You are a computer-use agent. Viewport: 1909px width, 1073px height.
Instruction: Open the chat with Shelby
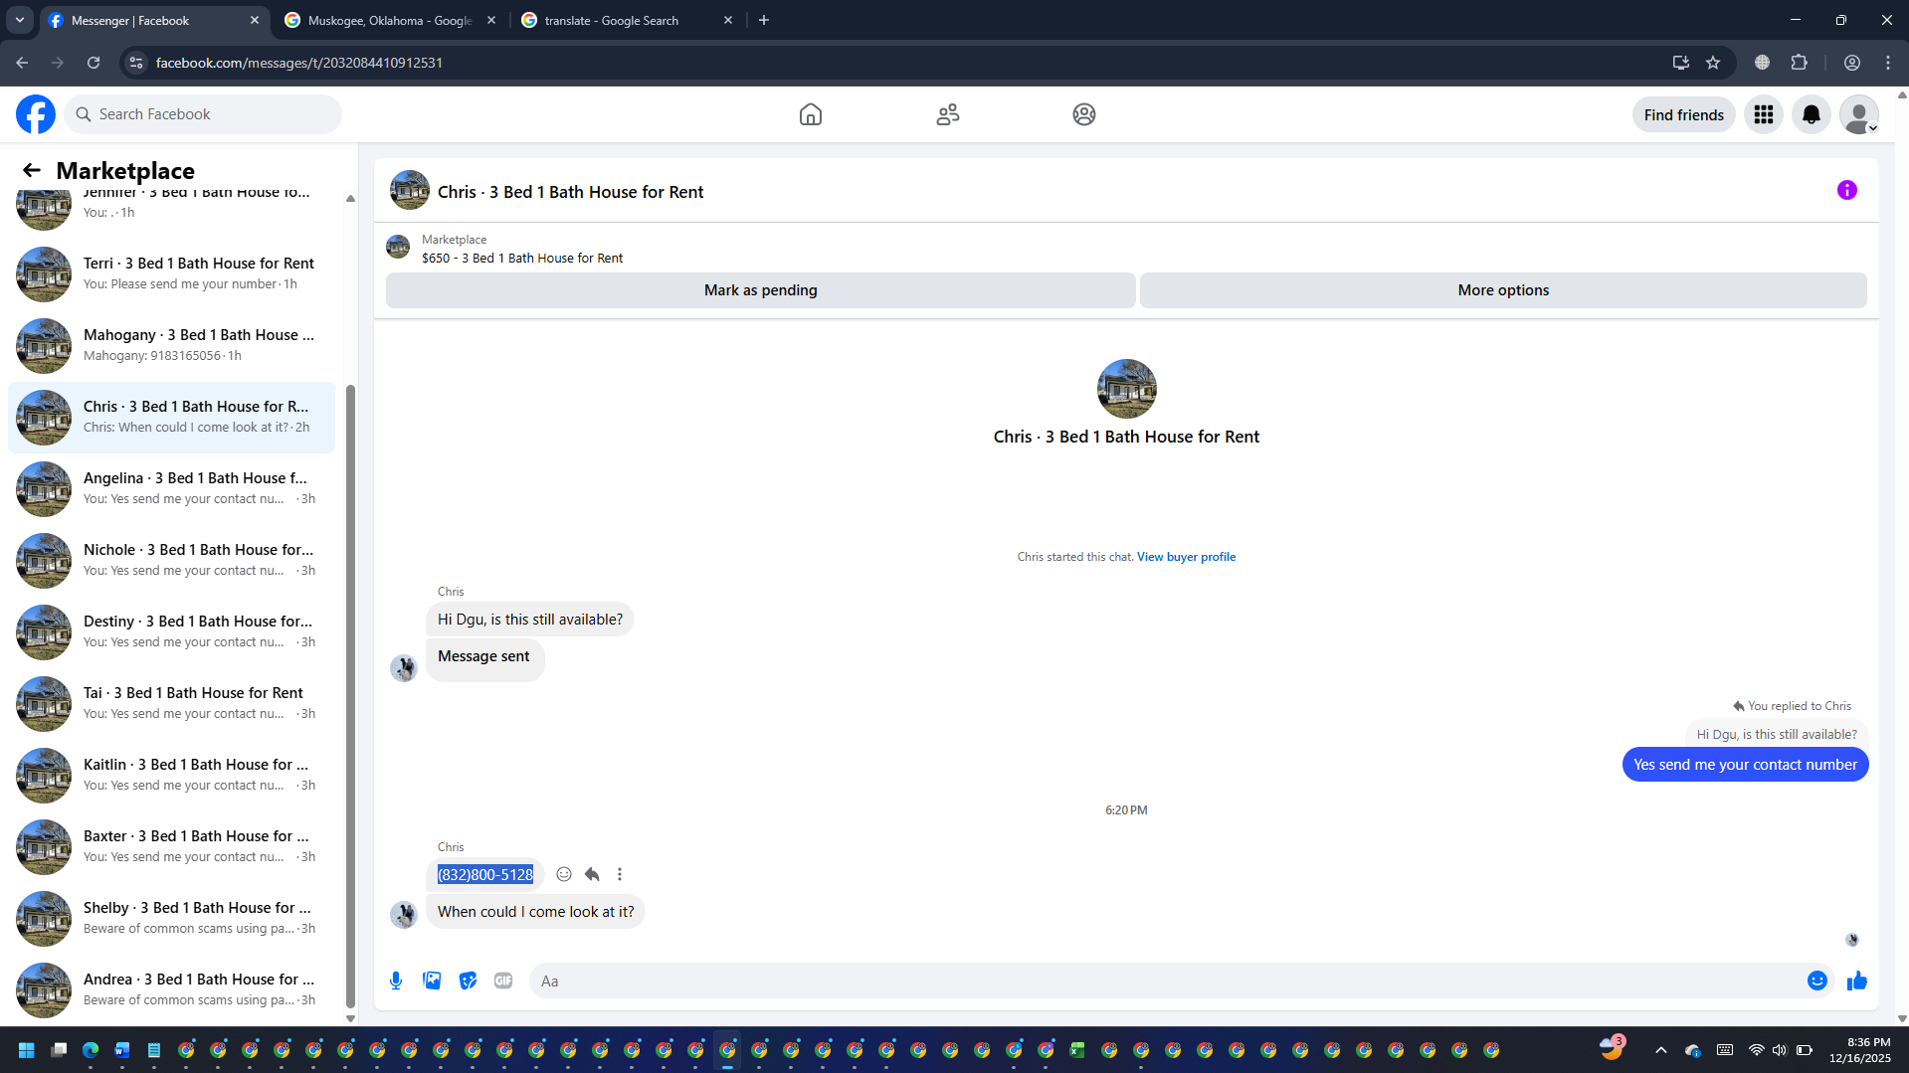(171, 918)
